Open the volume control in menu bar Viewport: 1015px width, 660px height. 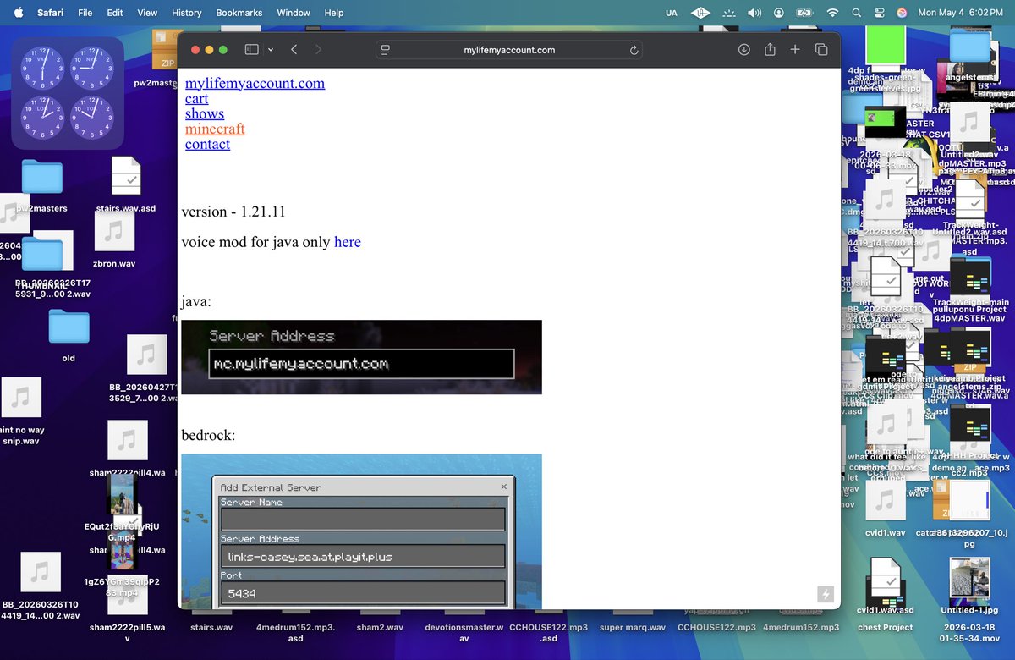(x=754, y=13)
